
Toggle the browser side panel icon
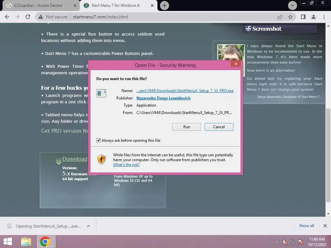[x=303, y=17]
